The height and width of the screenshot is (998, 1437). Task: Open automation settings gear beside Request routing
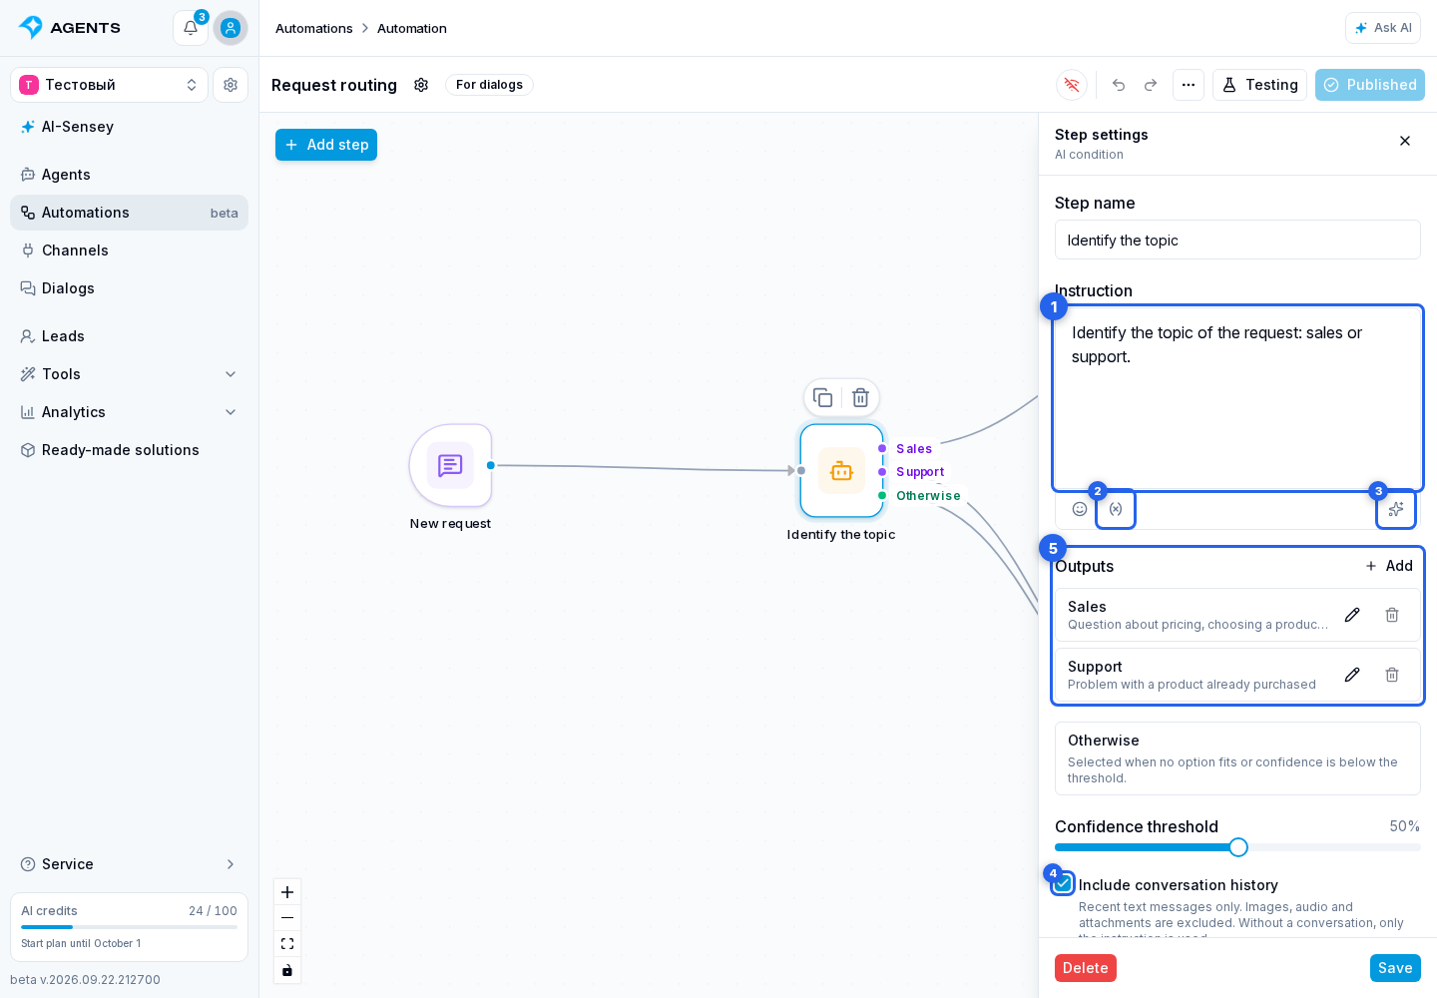coord(421,85)
